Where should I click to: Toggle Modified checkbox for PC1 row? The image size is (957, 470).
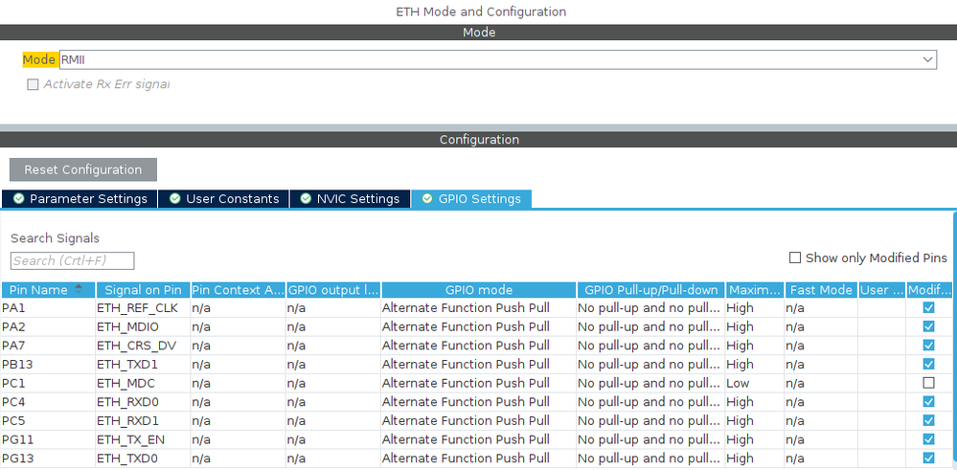click(929, 383)
